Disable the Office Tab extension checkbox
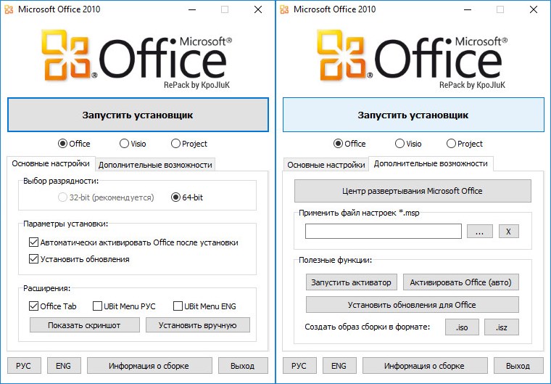The width and height of the screenshot is (551, 384). pyautogui.click(x=34, y=306)
